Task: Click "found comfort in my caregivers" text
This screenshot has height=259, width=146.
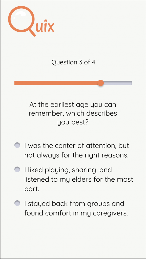Action: (x=76, y=213)
